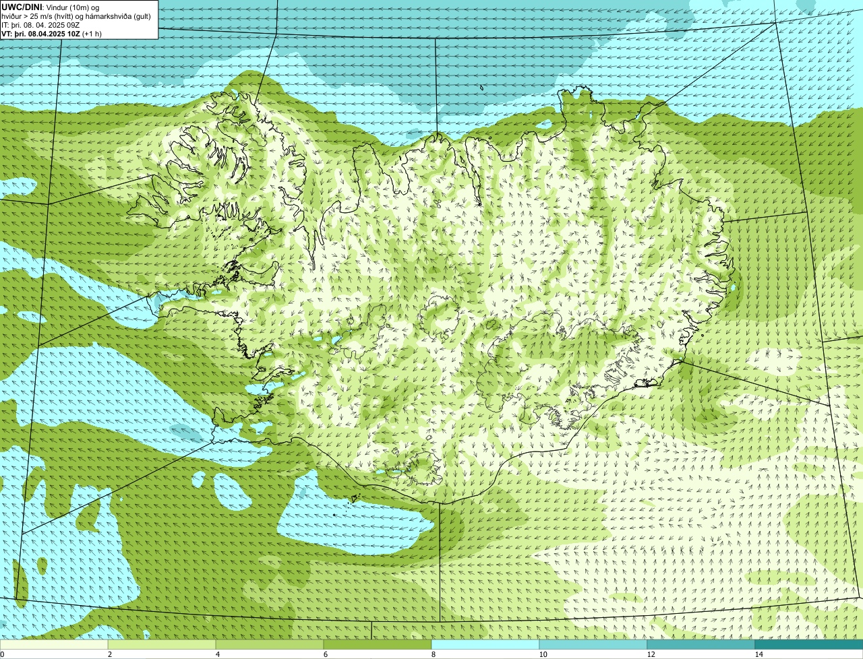This screenshot has width=863, height=659.
Task: Click the "UWC/DINI: Vindur (10m) og" title line
Action: (51, 7)
